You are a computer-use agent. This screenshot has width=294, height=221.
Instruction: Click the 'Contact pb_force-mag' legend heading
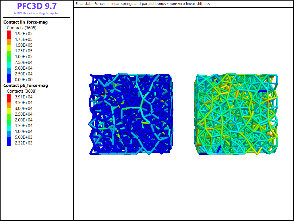point(26,85)
